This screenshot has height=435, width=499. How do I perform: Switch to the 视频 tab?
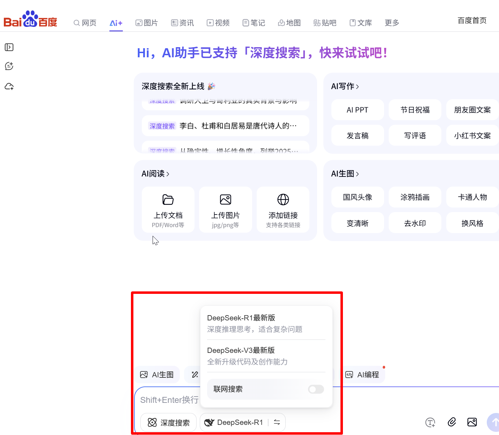(x=218, y=23)
